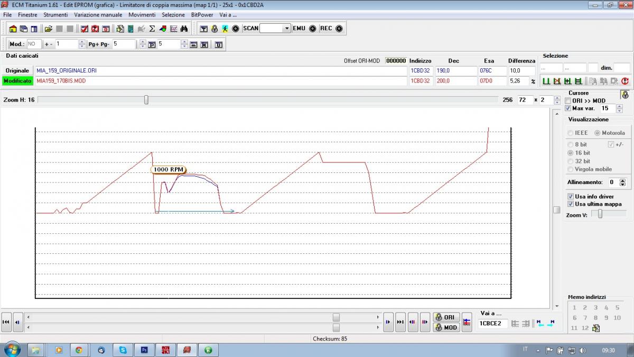
Task: Click the round REC indicator button
Action: pos(339,29)
